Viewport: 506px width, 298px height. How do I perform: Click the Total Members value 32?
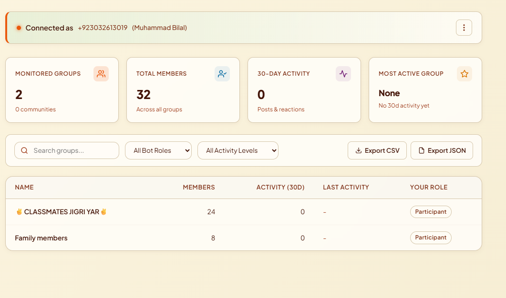143,95
